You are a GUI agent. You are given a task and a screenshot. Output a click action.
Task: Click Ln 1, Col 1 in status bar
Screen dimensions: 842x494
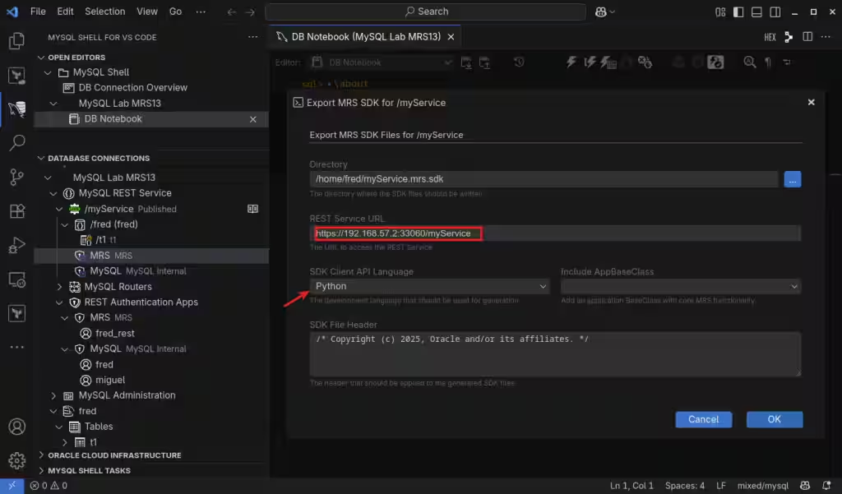point(631,486)
